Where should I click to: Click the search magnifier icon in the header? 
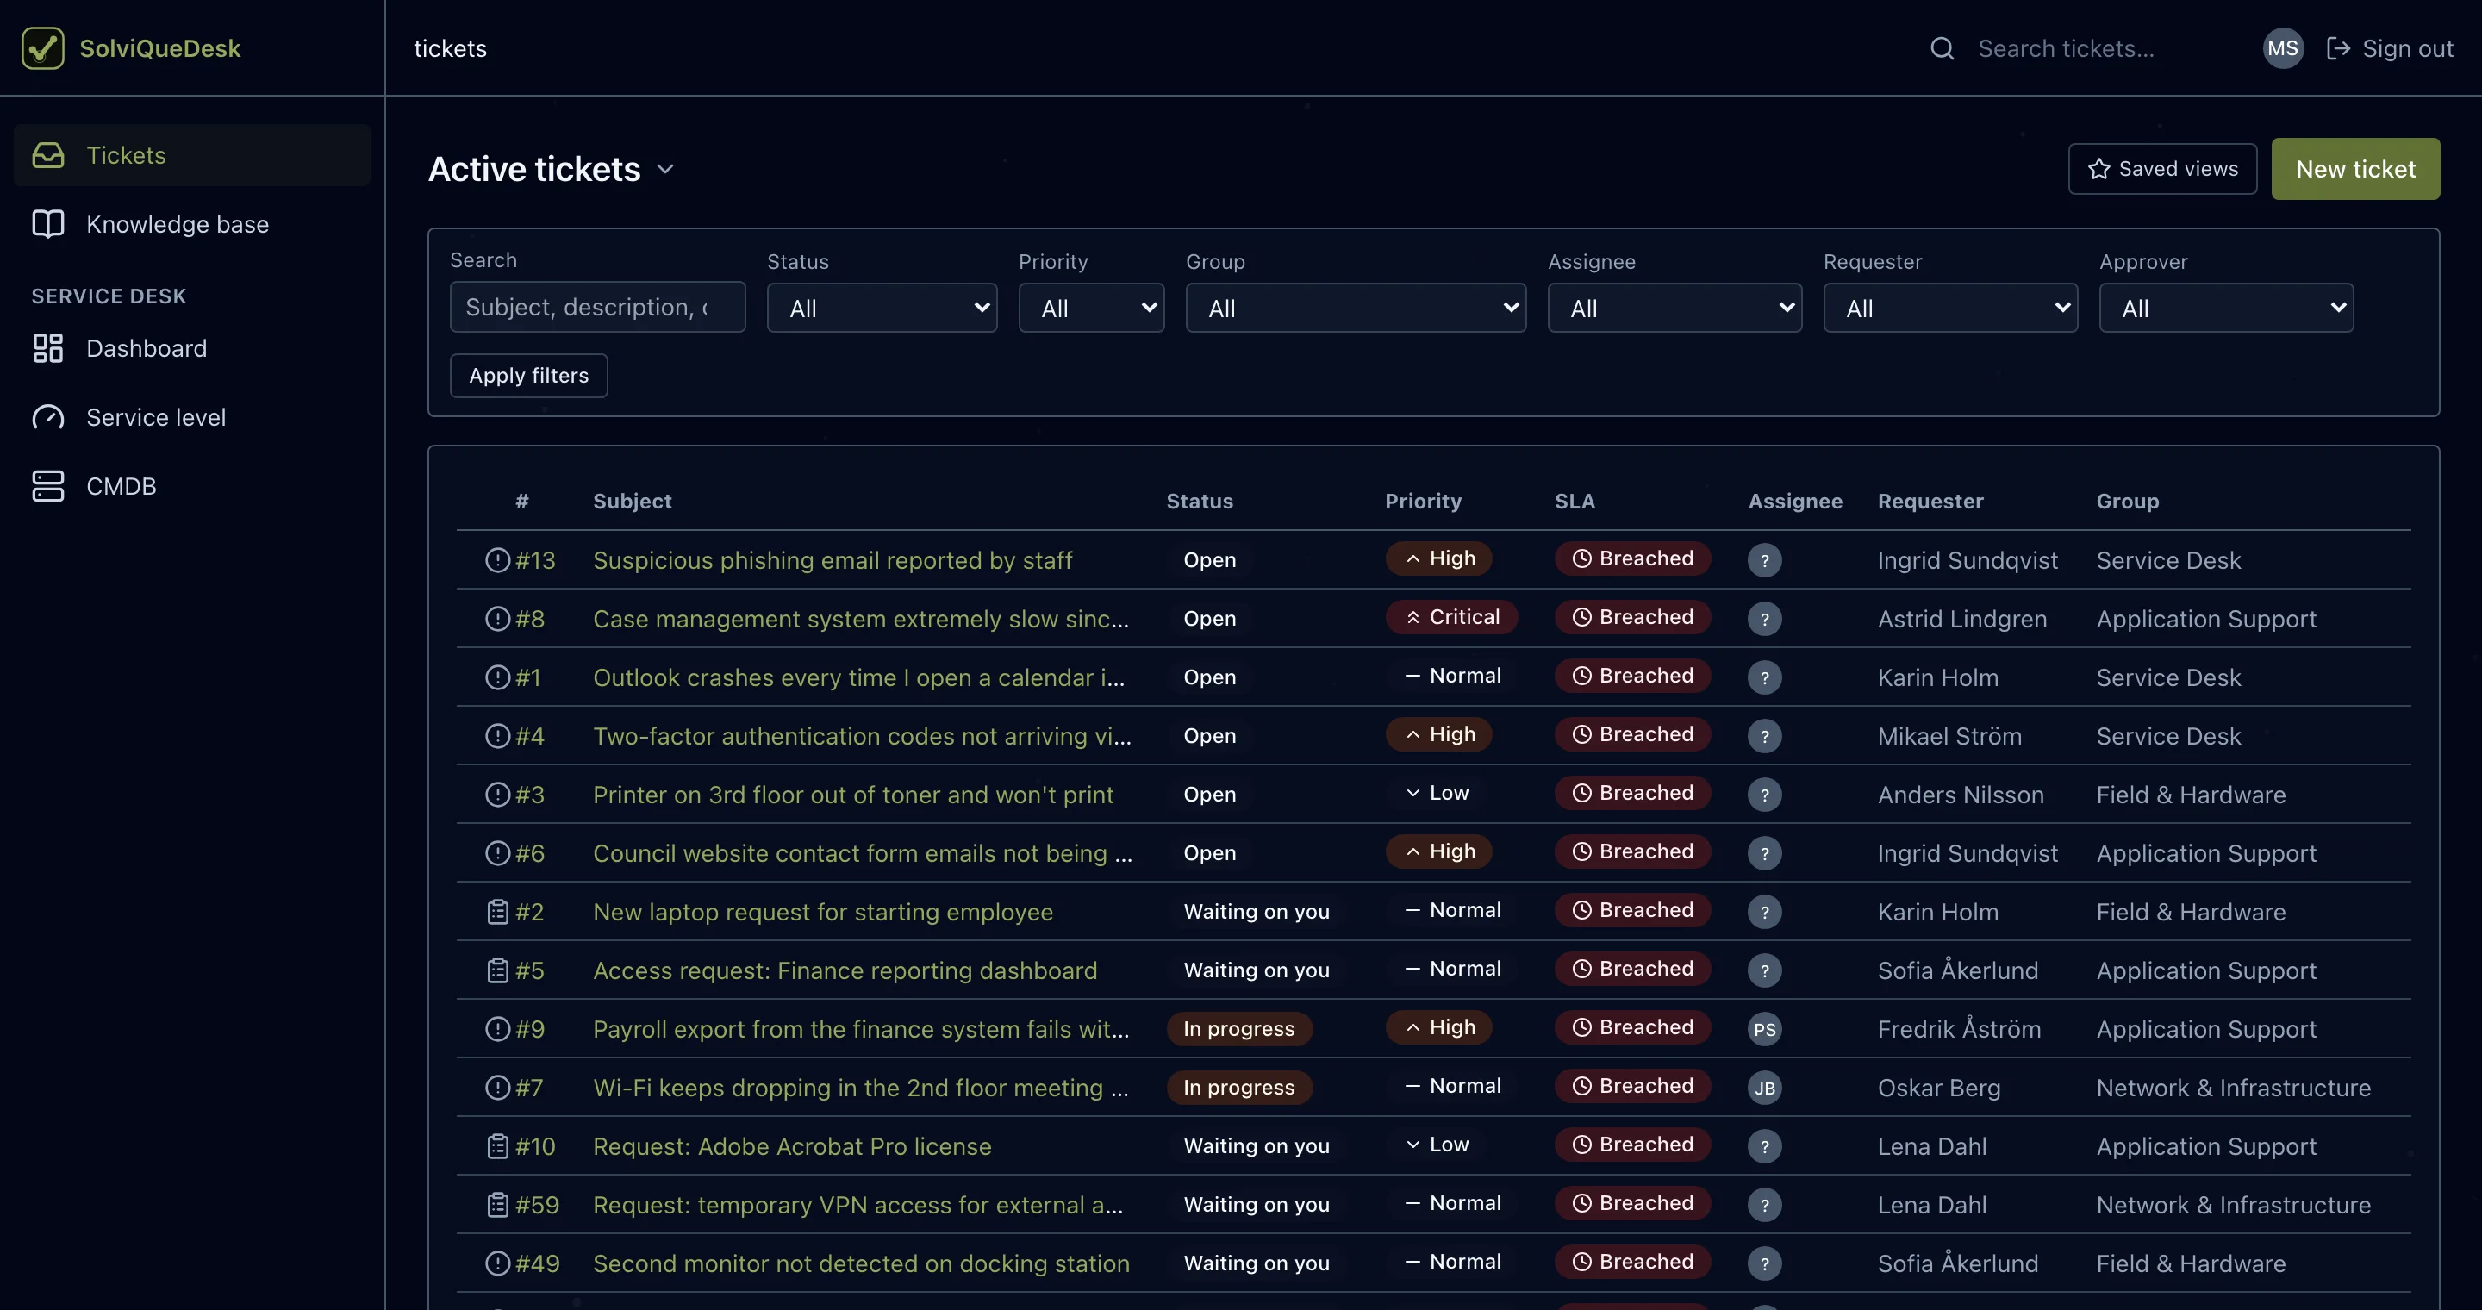tap(1943, 48)
